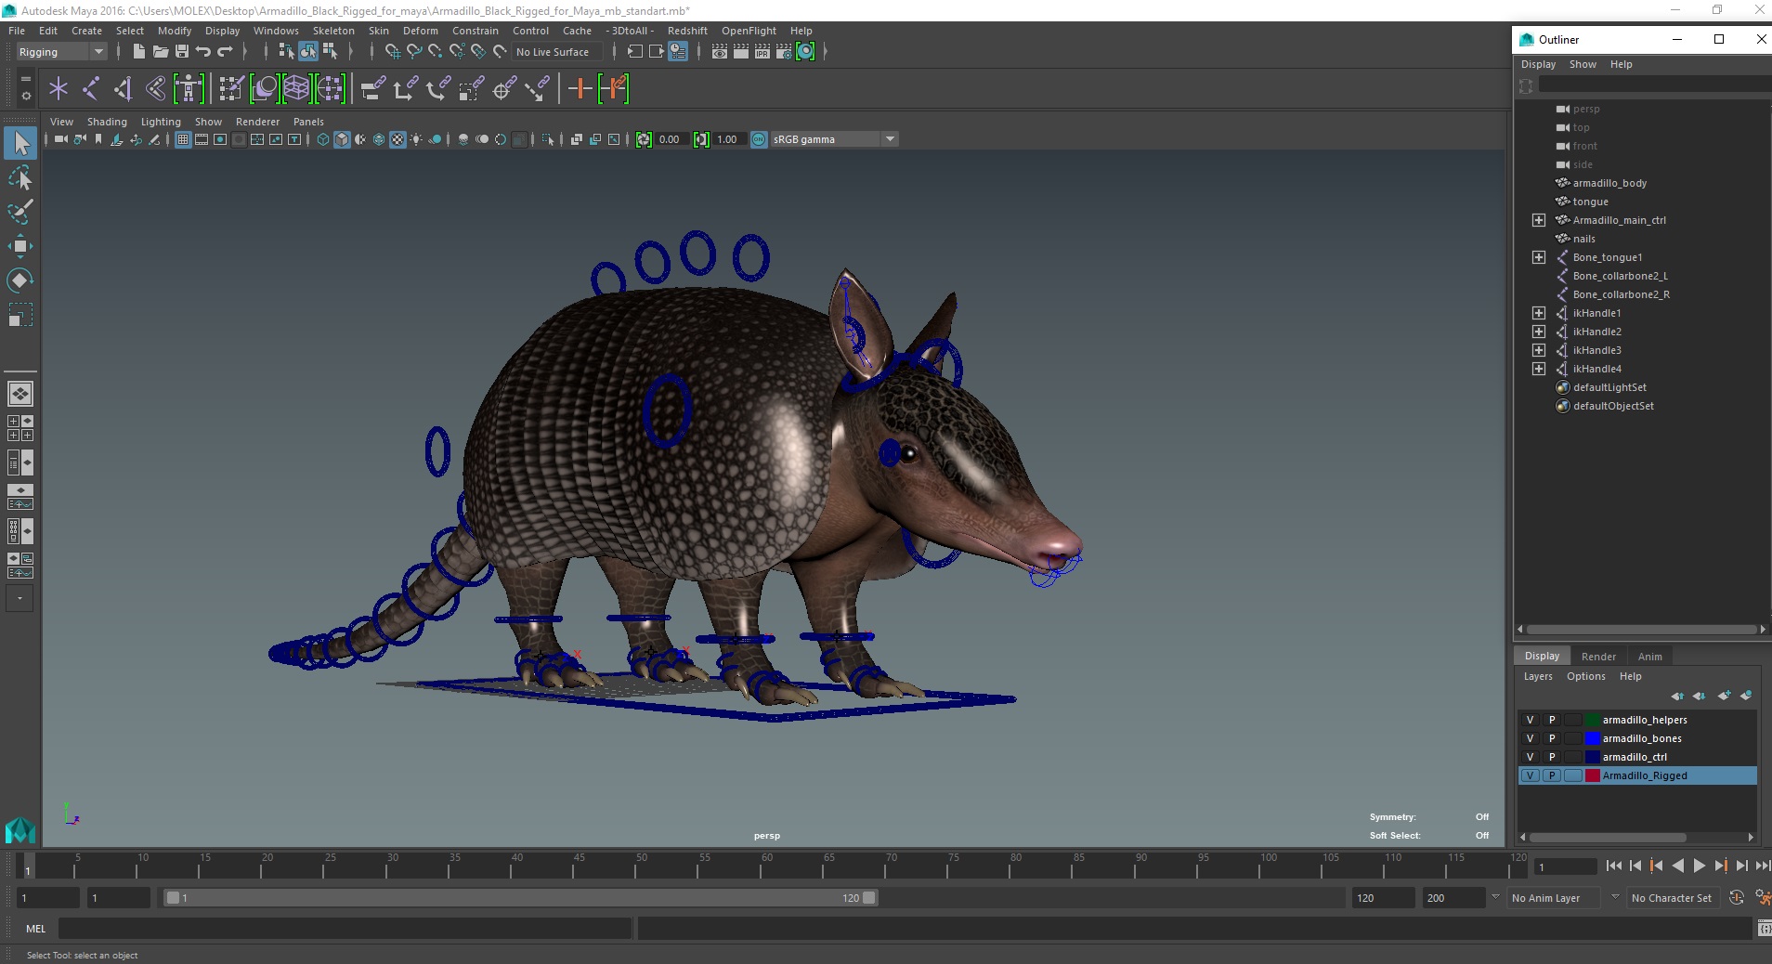Select the Create IK Handle shelf tool
The image size is (1772, 964).
123,89
